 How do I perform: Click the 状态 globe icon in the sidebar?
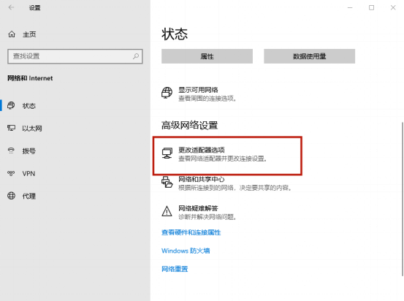tap(11, 105)
